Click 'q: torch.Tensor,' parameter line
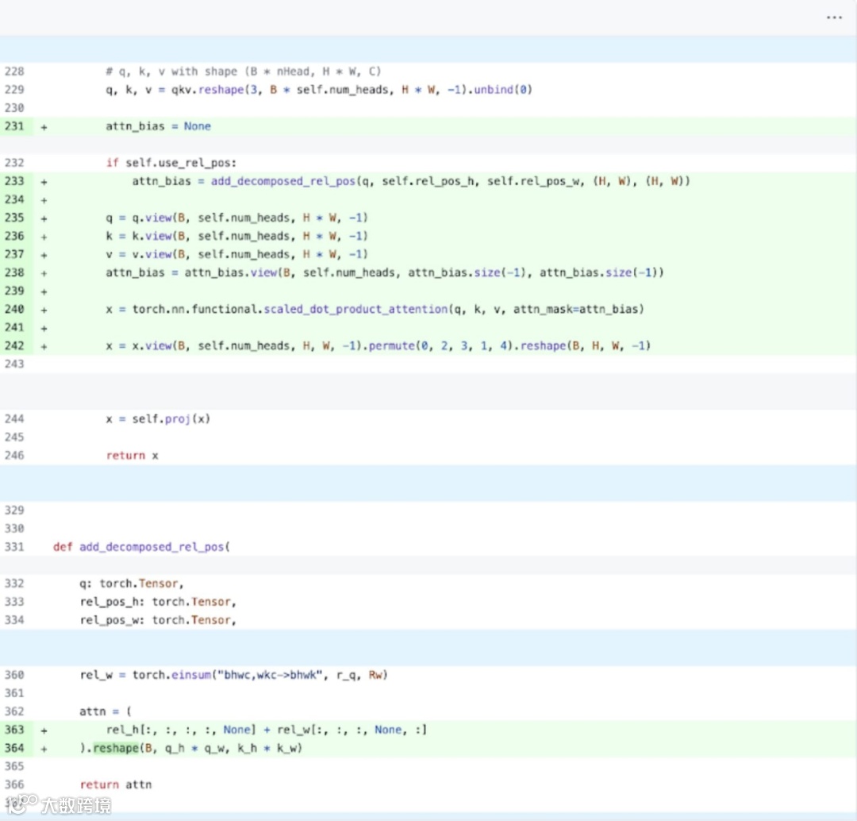This screenshot has width=857, height=821. [132, 584]
